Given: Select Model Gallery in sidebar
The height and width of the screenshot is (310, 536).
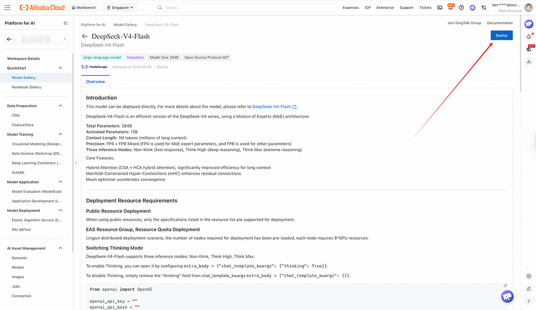Looking at the screenshot, I should point(24,77).
